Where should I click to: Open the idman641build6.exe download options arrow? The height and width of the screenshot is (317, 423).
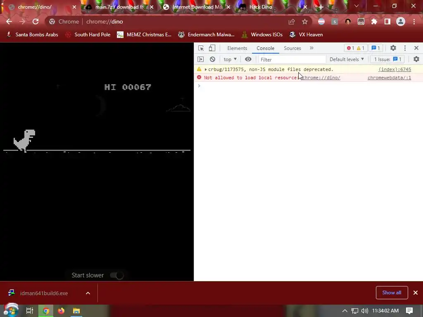pos(88,293)
